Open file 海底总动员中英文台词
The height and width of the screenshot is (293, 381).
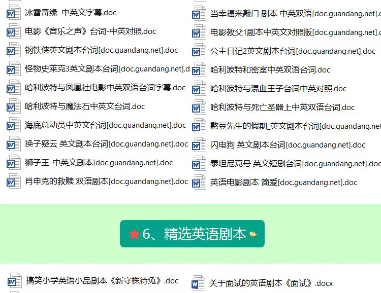106,125
